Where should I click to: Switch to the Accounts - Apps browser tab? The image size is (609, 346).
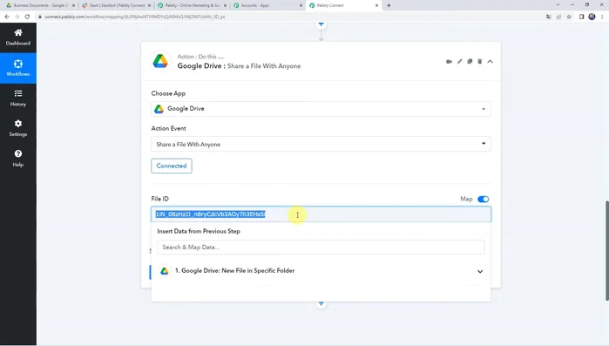267,5
